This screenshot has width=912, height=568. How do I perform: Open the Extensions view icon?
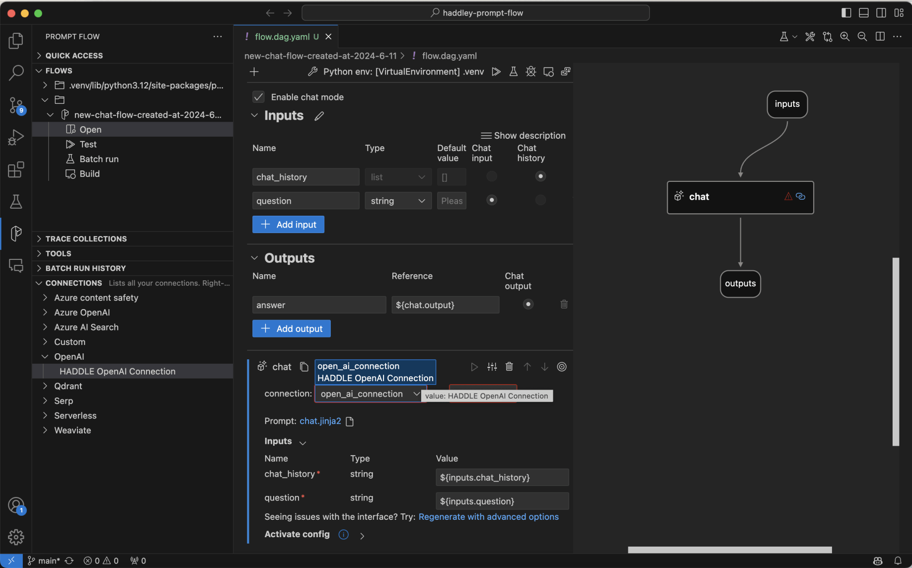click(x=16, y=169)
